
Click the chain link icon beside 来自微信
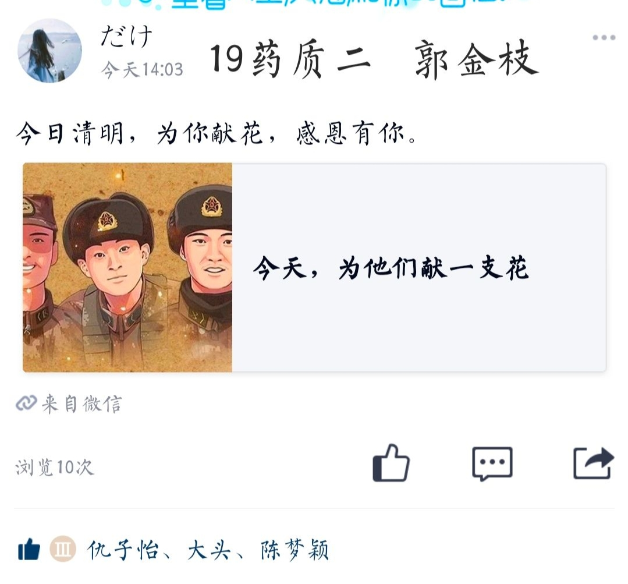point(26,403)
